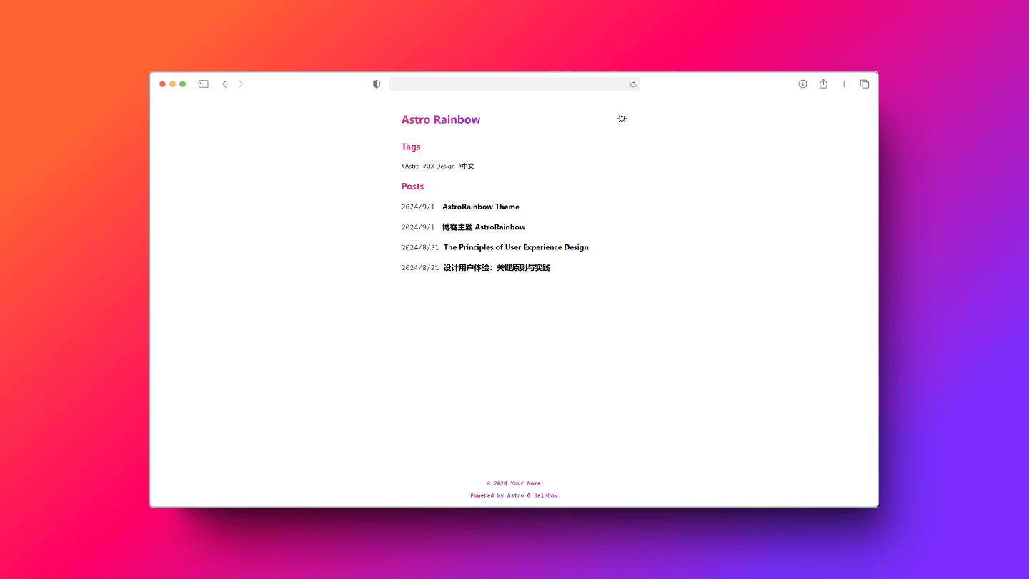Click the © 2024 Your Name footer text
The image size is (1029, 579).
coord(514,483)
